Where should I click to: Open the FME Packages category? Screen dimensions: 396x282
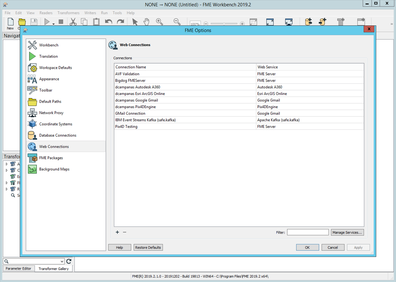tap(66, 158)
